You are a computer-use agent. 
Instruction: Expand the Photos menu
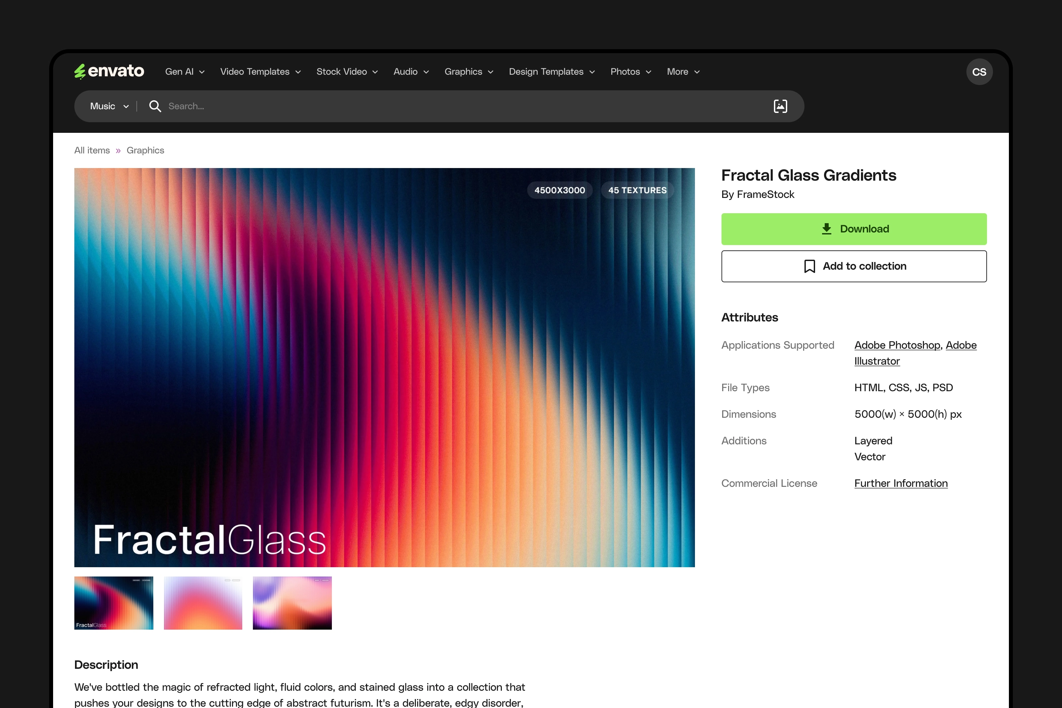pyautogui.click(x=630, y=72)
